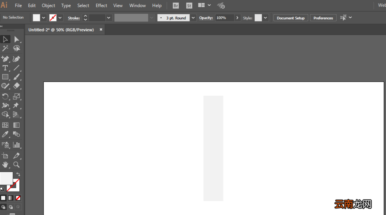Open the brush definition dropdown
The image size is (386, 215).
click(193, 18)
